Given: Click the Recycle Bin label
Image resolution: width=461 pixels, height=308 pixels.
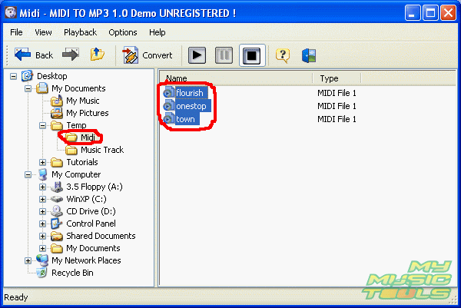Looking at the screenshot, I should [x=72, y=273].
